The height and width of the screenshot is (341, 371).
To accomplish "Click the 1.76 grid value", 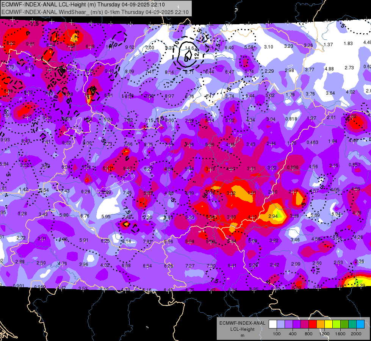I will (290, 94).
